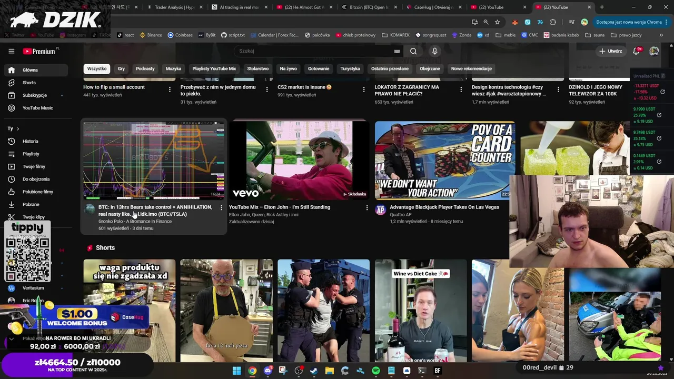Bookmark this page with star icon
Screen dimensions: 674x379
pos(497,22)
